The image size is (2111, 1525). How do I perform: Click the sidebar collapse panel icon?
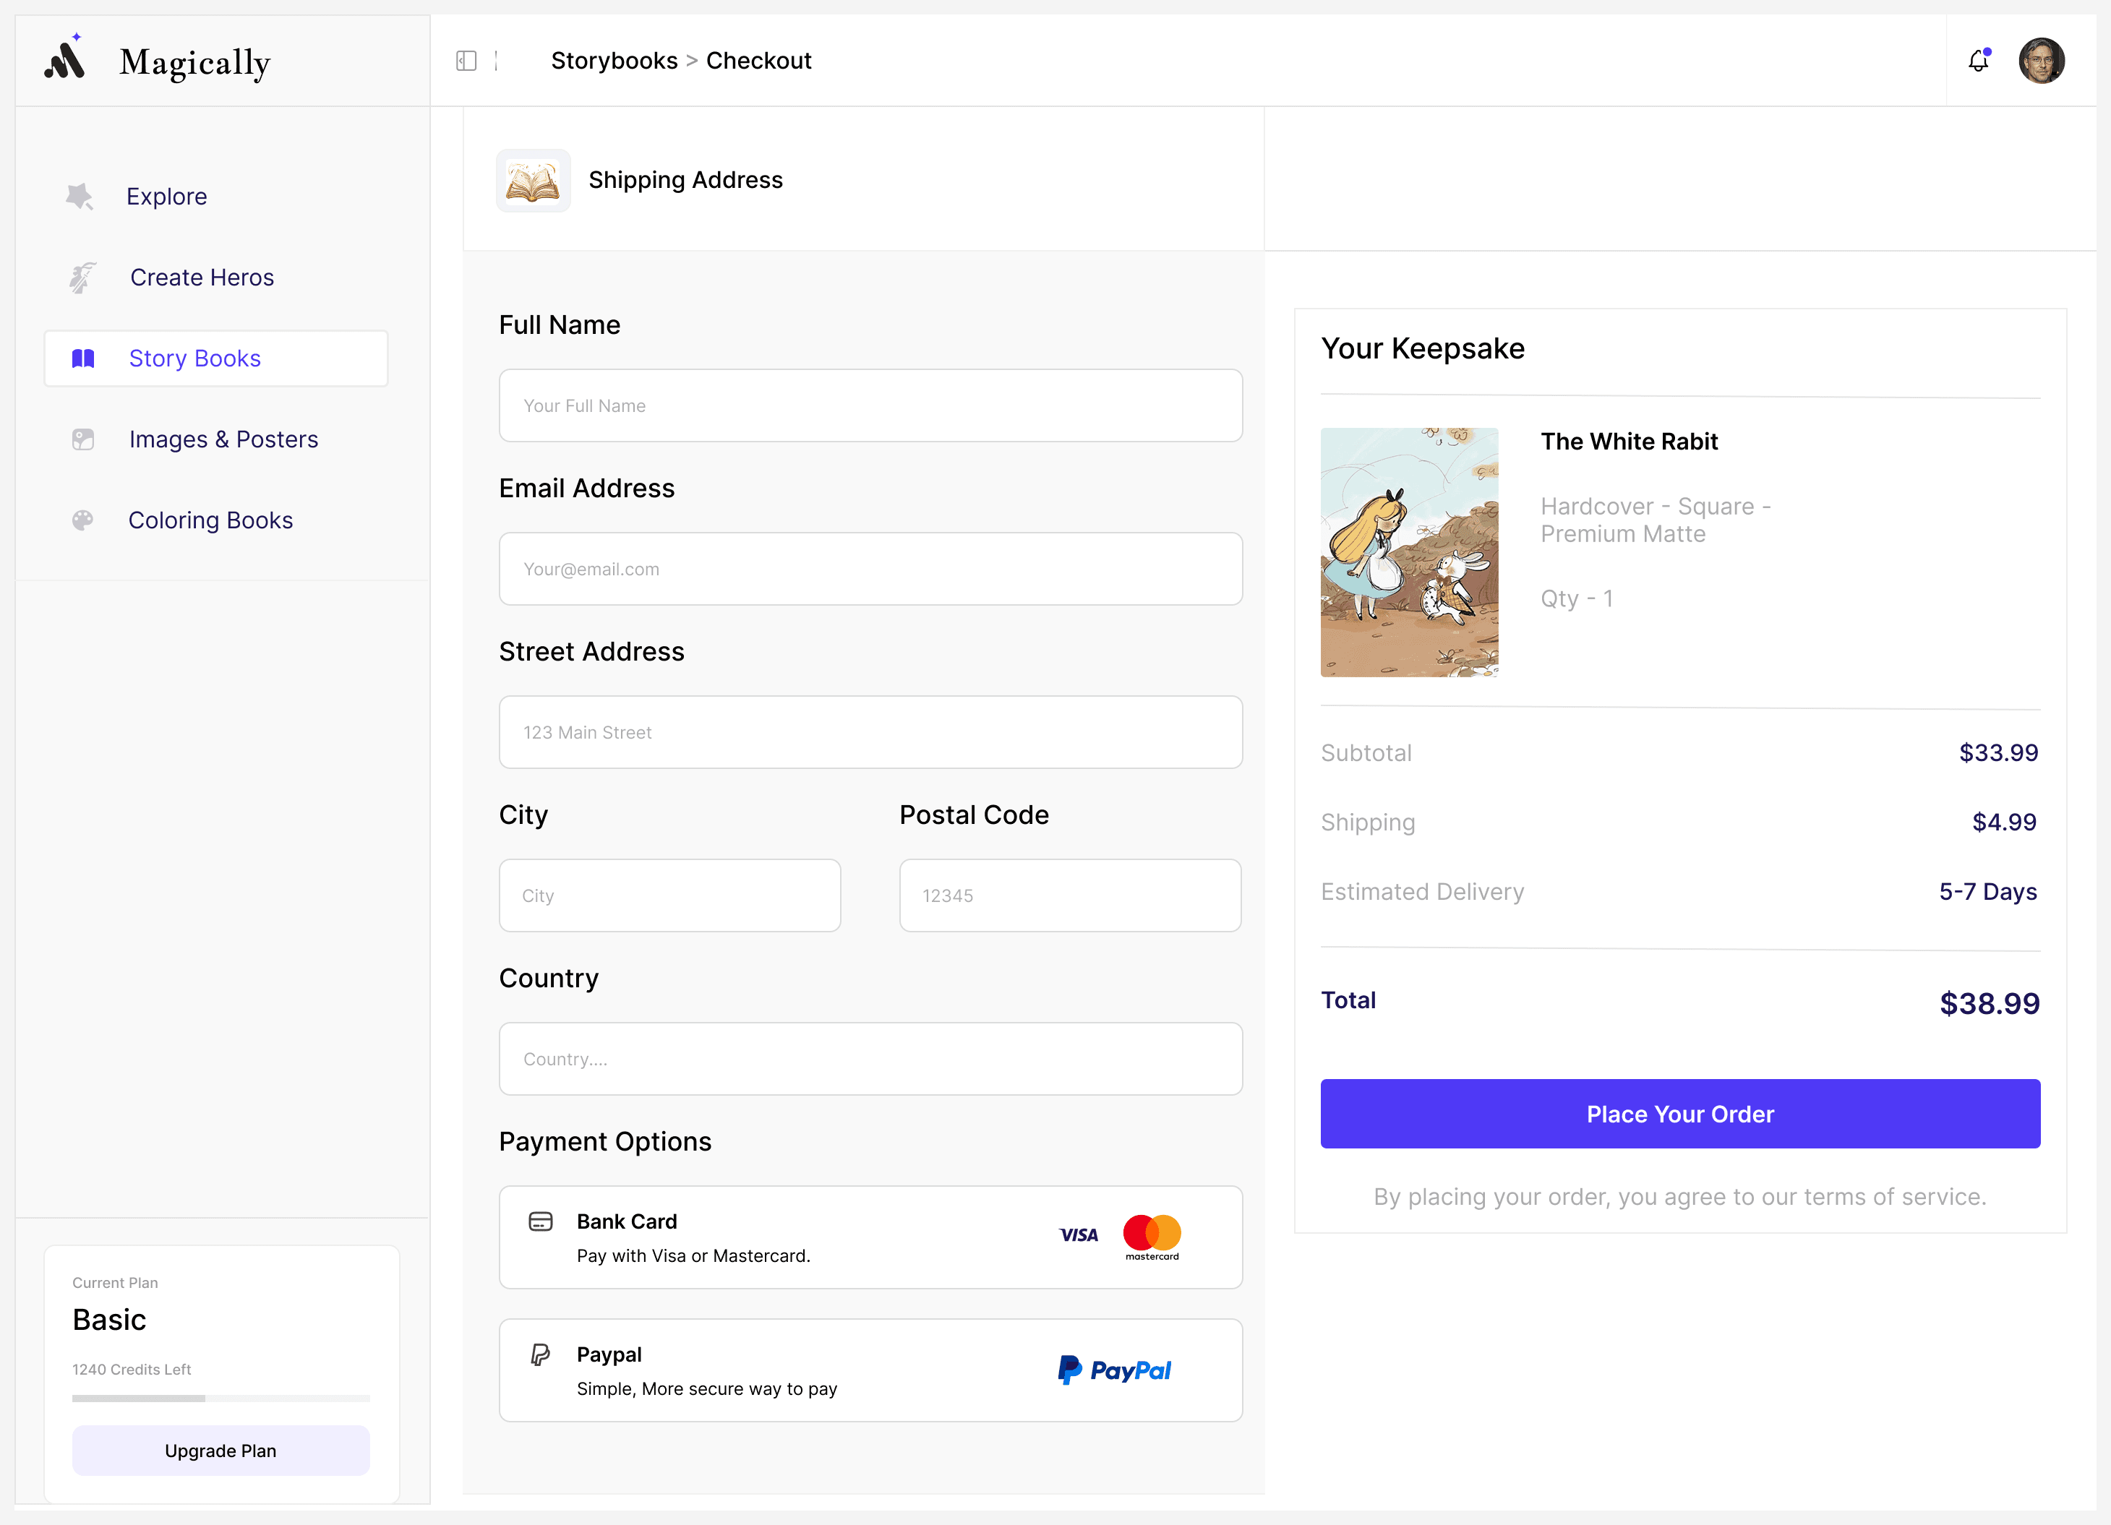466,61
